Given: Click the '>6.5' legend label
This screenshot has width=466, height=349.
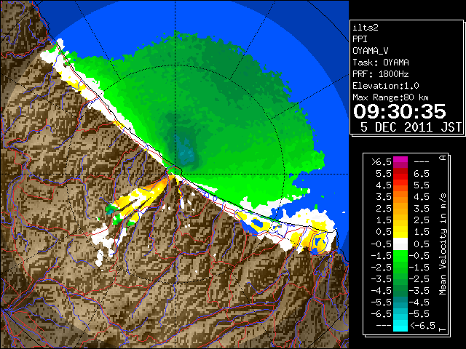Looking at the screenshot, I should pos(382,162).
